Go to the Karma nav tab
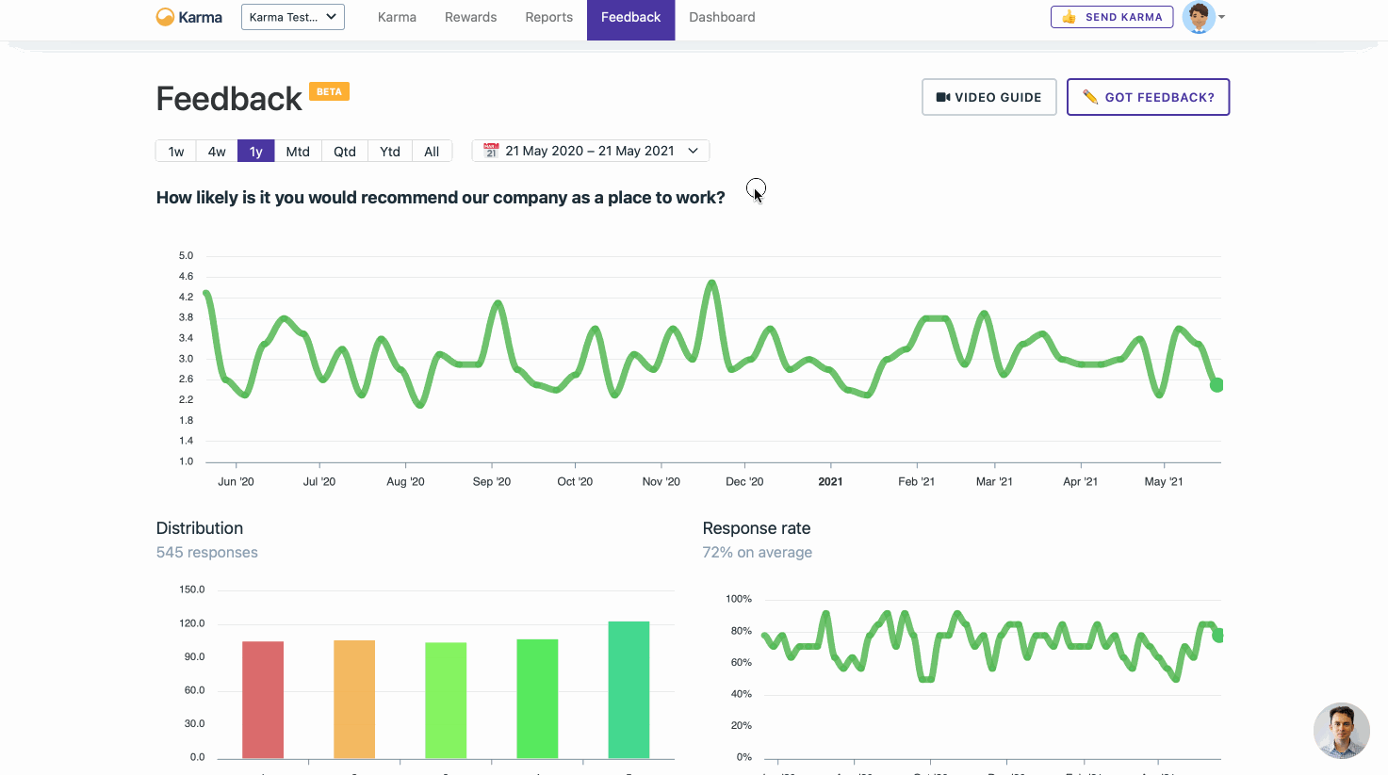The width and height of the screenshot is (1388, 775). 397,17
